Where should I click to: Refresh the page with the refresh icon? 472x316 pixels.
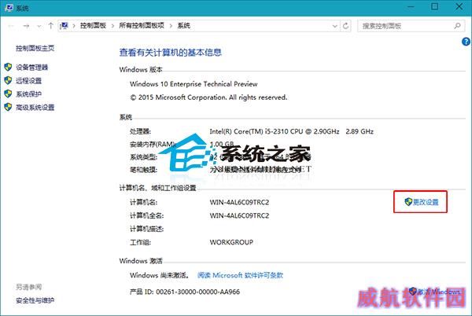[346, 26]
